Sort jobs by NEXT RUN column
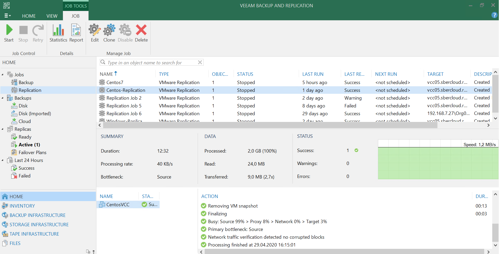The height and width of the screenshot is (254, 499). pos(386,74)
